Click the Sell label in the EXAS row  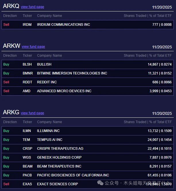(x=6, y=184)
